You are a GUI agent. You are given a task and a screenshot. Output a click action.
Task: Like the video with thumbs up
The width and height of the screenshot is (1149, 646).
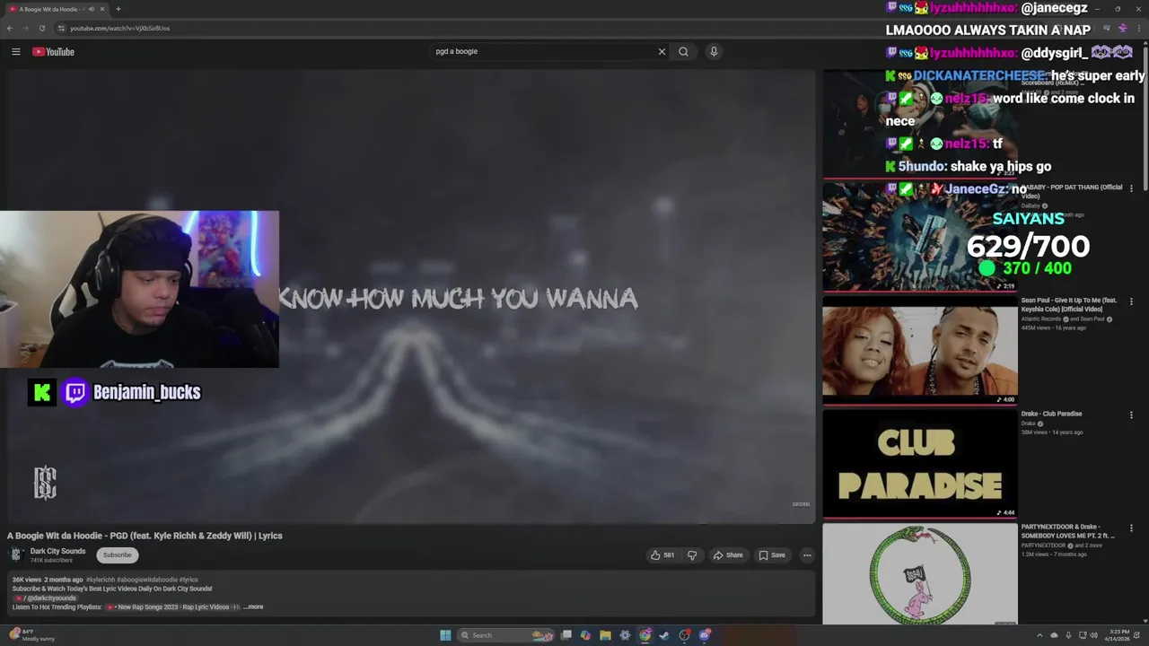662,554
